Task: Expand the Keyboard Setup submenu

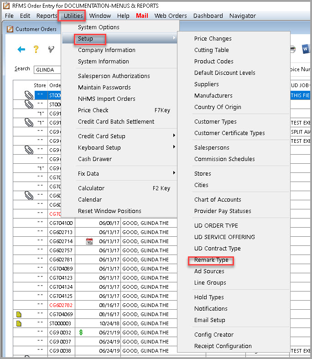Action: click(x=119, y=147)
